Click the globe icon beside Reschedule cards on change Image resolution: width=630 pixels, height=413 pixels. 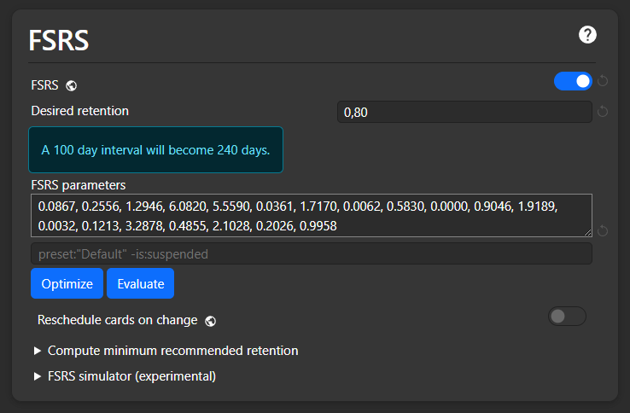[211, 321]
